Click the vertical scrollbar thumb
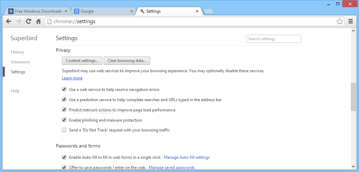Viewport: 359px width, 172px height. tap(353, 97)
